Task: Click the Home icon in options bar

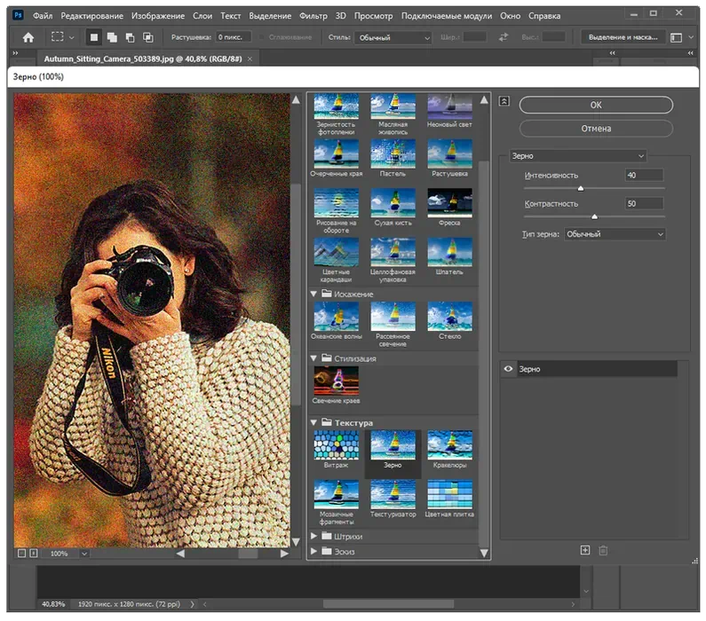Action: (28, 37)
